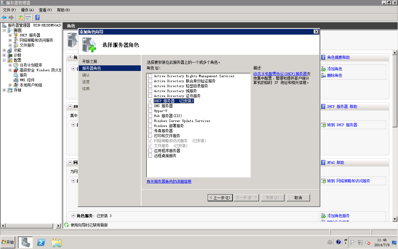
Task: Check the 远程桌面服务 role
Action: click(x=150, y=156)
